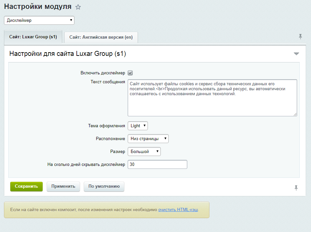The width and height of the screenshot is (311, 232).
Task: Click into the Текст сообщения textarea
Action: click(212, 98)
